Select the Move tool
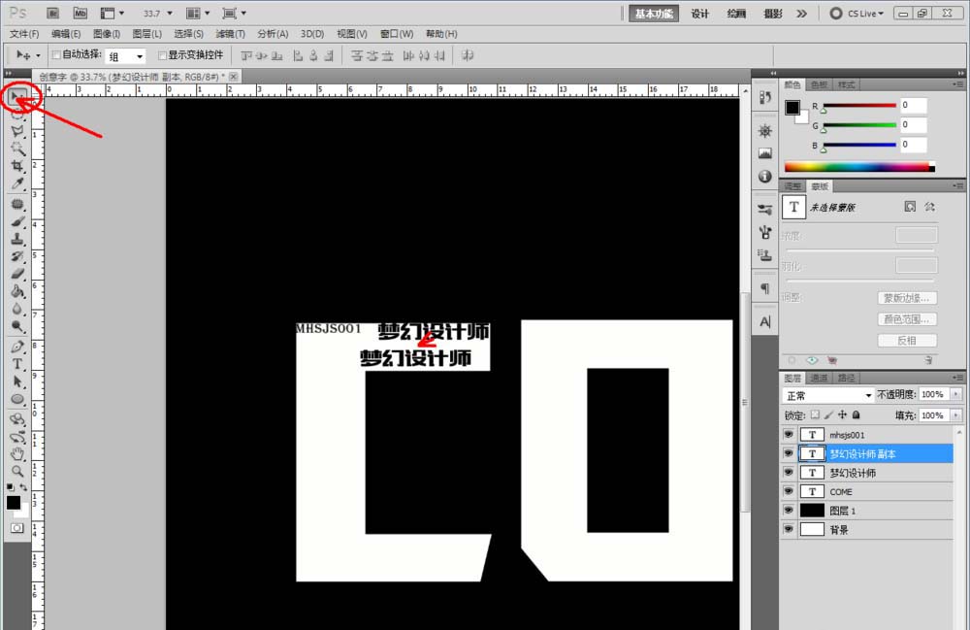This screenshot has width=970, height=630. (x=17, y=96)
